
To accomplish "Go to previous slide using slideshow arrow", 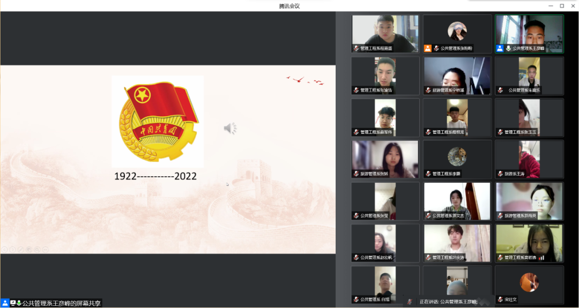I will [4, 250].
